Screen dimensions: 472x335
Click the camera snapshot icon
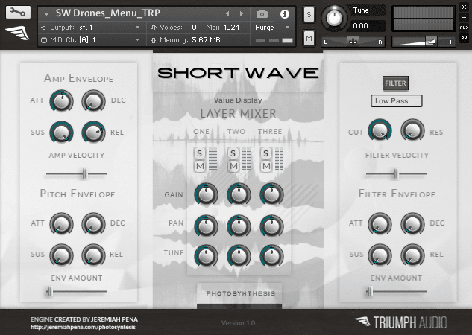(x=262, y=14)
